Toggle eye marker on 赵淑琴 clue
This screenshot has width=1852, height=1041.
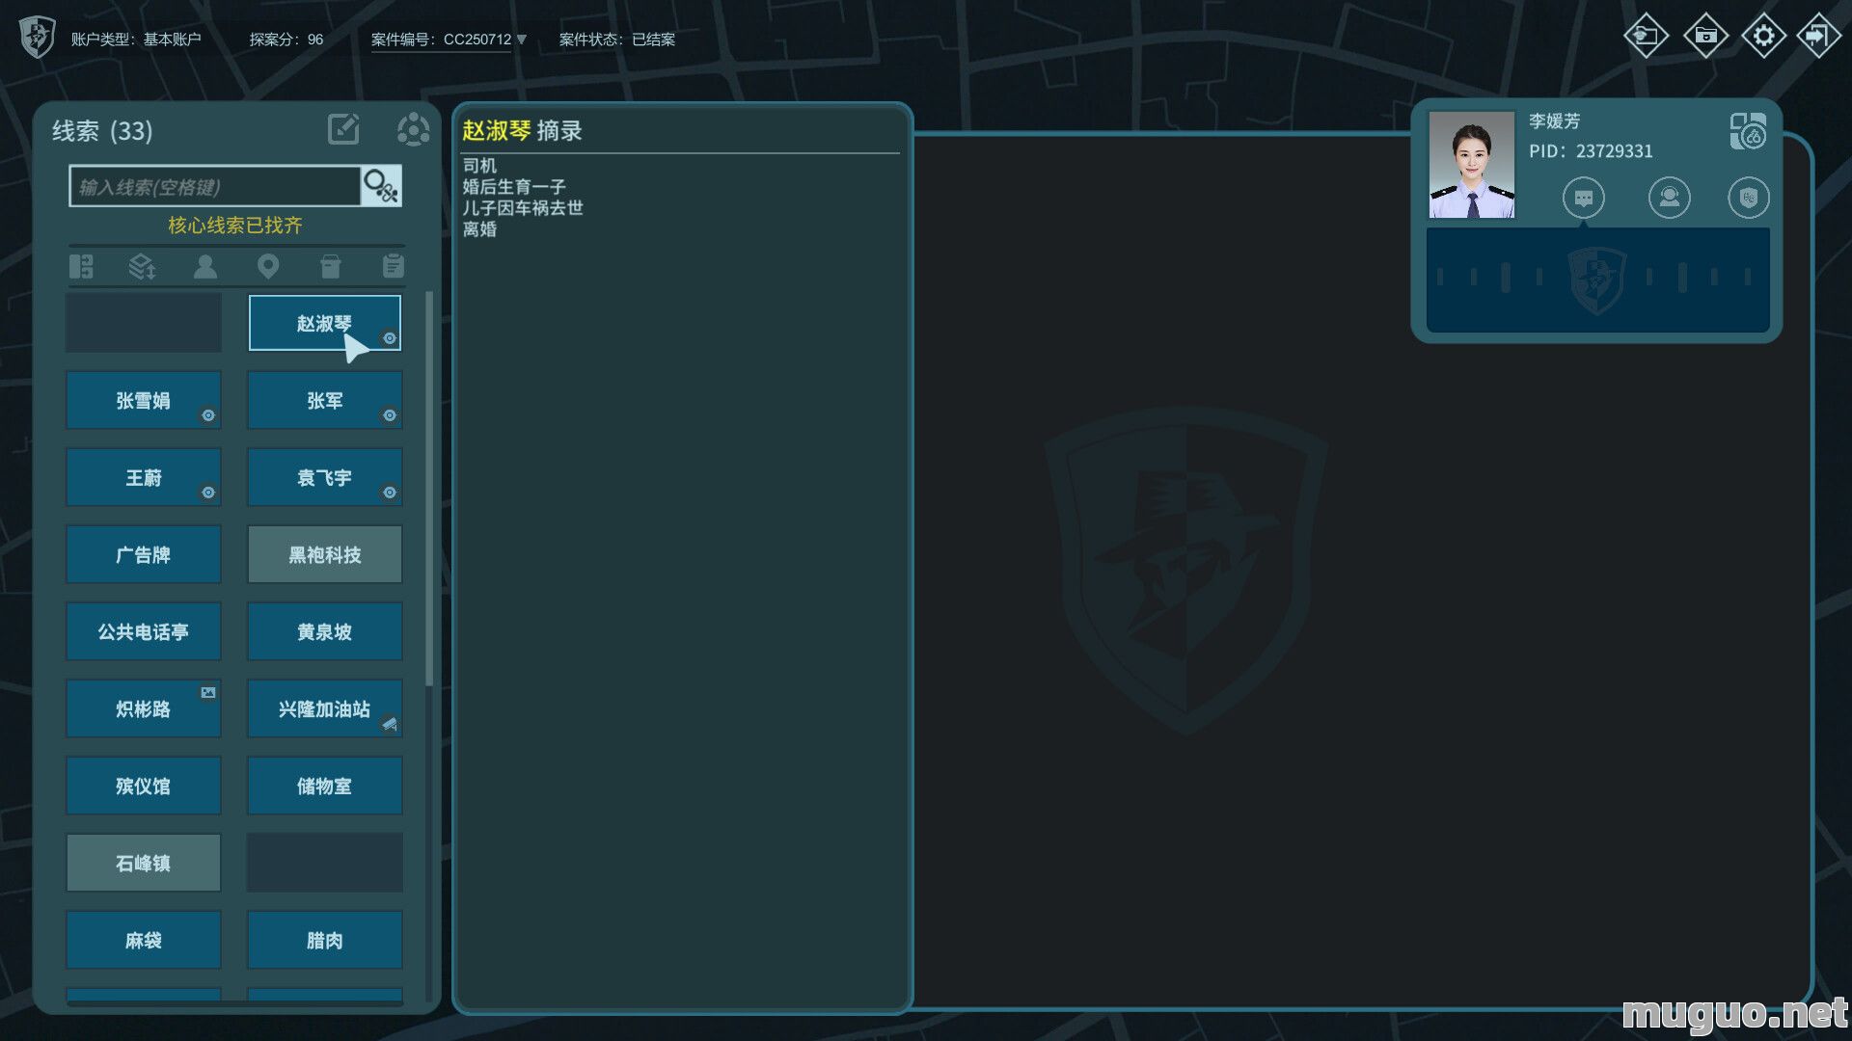point(390,338)
